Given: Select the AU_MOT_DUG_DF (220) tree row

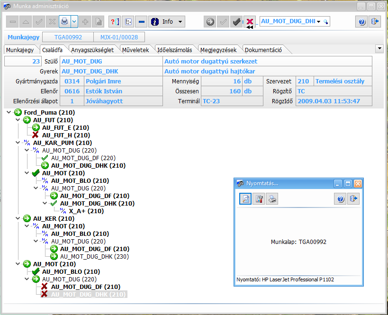Looking at the screenshot, I should point(83,158).
